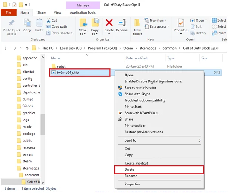Click This PC breadcrumb
The width and height of the screenshot is (228, 193).
point(48,48)
